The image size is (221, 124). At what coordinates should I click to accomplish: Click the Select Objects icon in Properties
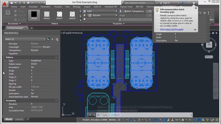click(52, 39)
